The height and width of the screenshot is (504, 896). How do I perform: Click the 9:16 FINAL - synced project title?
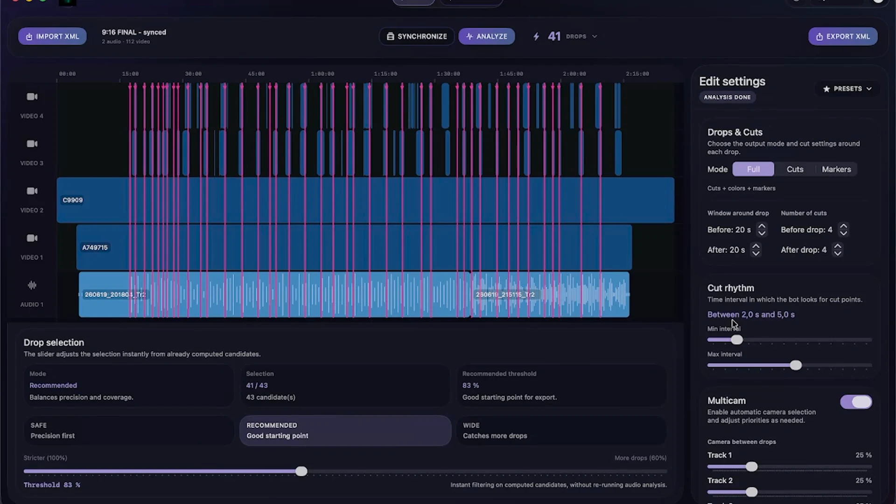click(134, 32)
